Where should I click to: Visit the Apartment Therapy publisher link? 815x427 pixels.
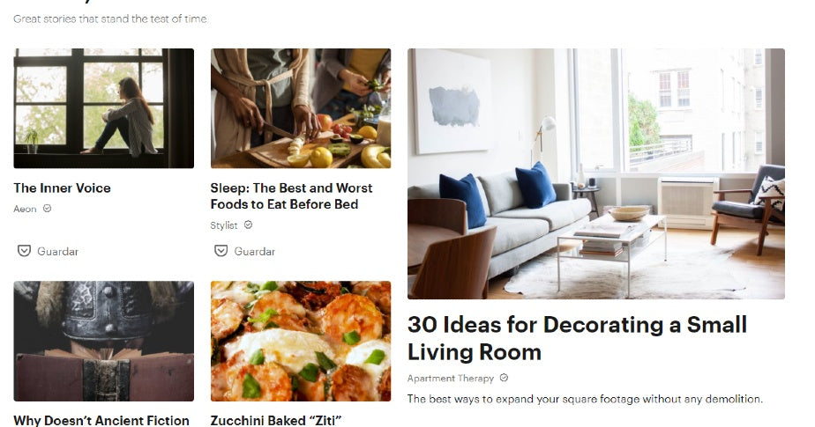click(451, 379)
